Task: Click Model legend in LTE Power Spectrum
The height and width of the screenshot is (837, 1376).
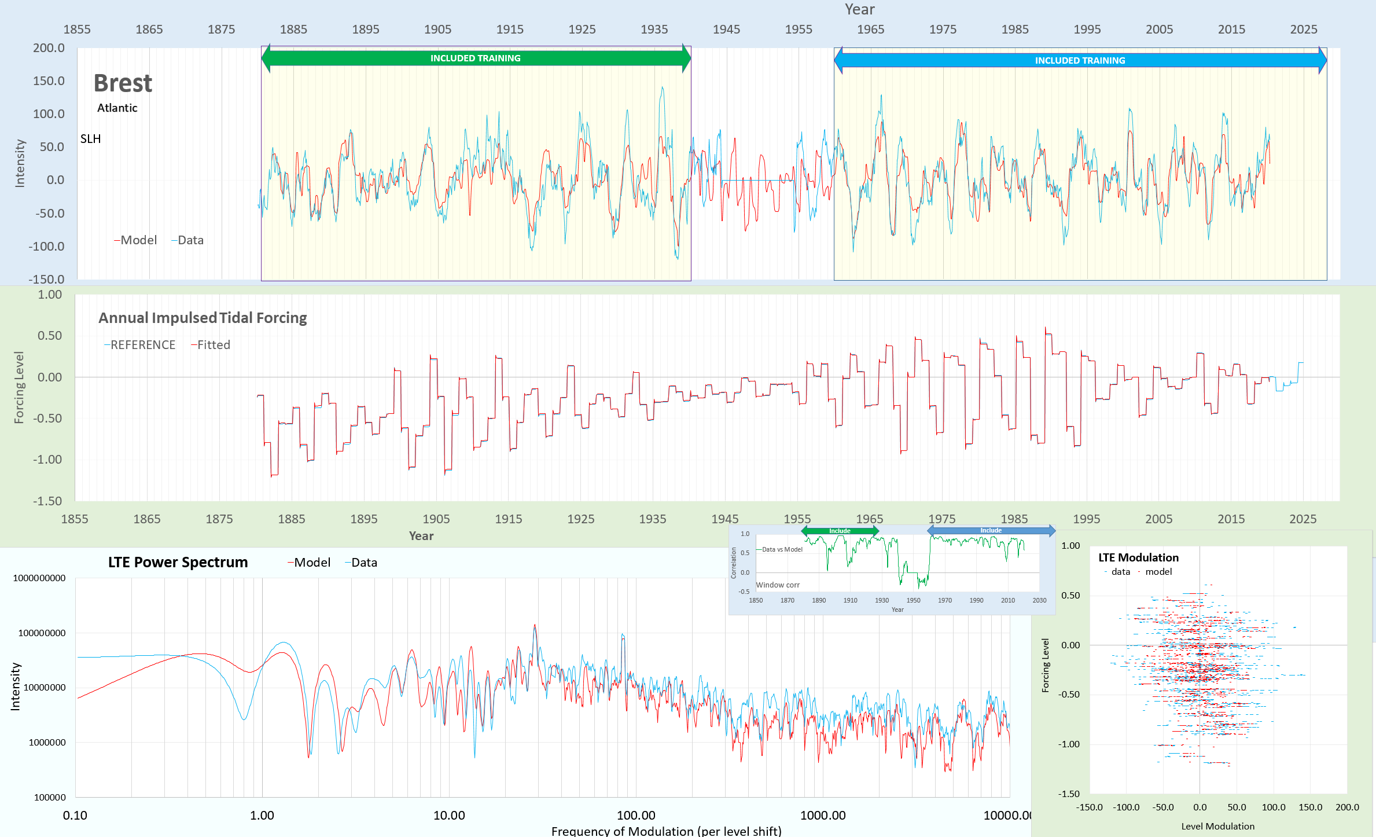Action: click(310, 563)
